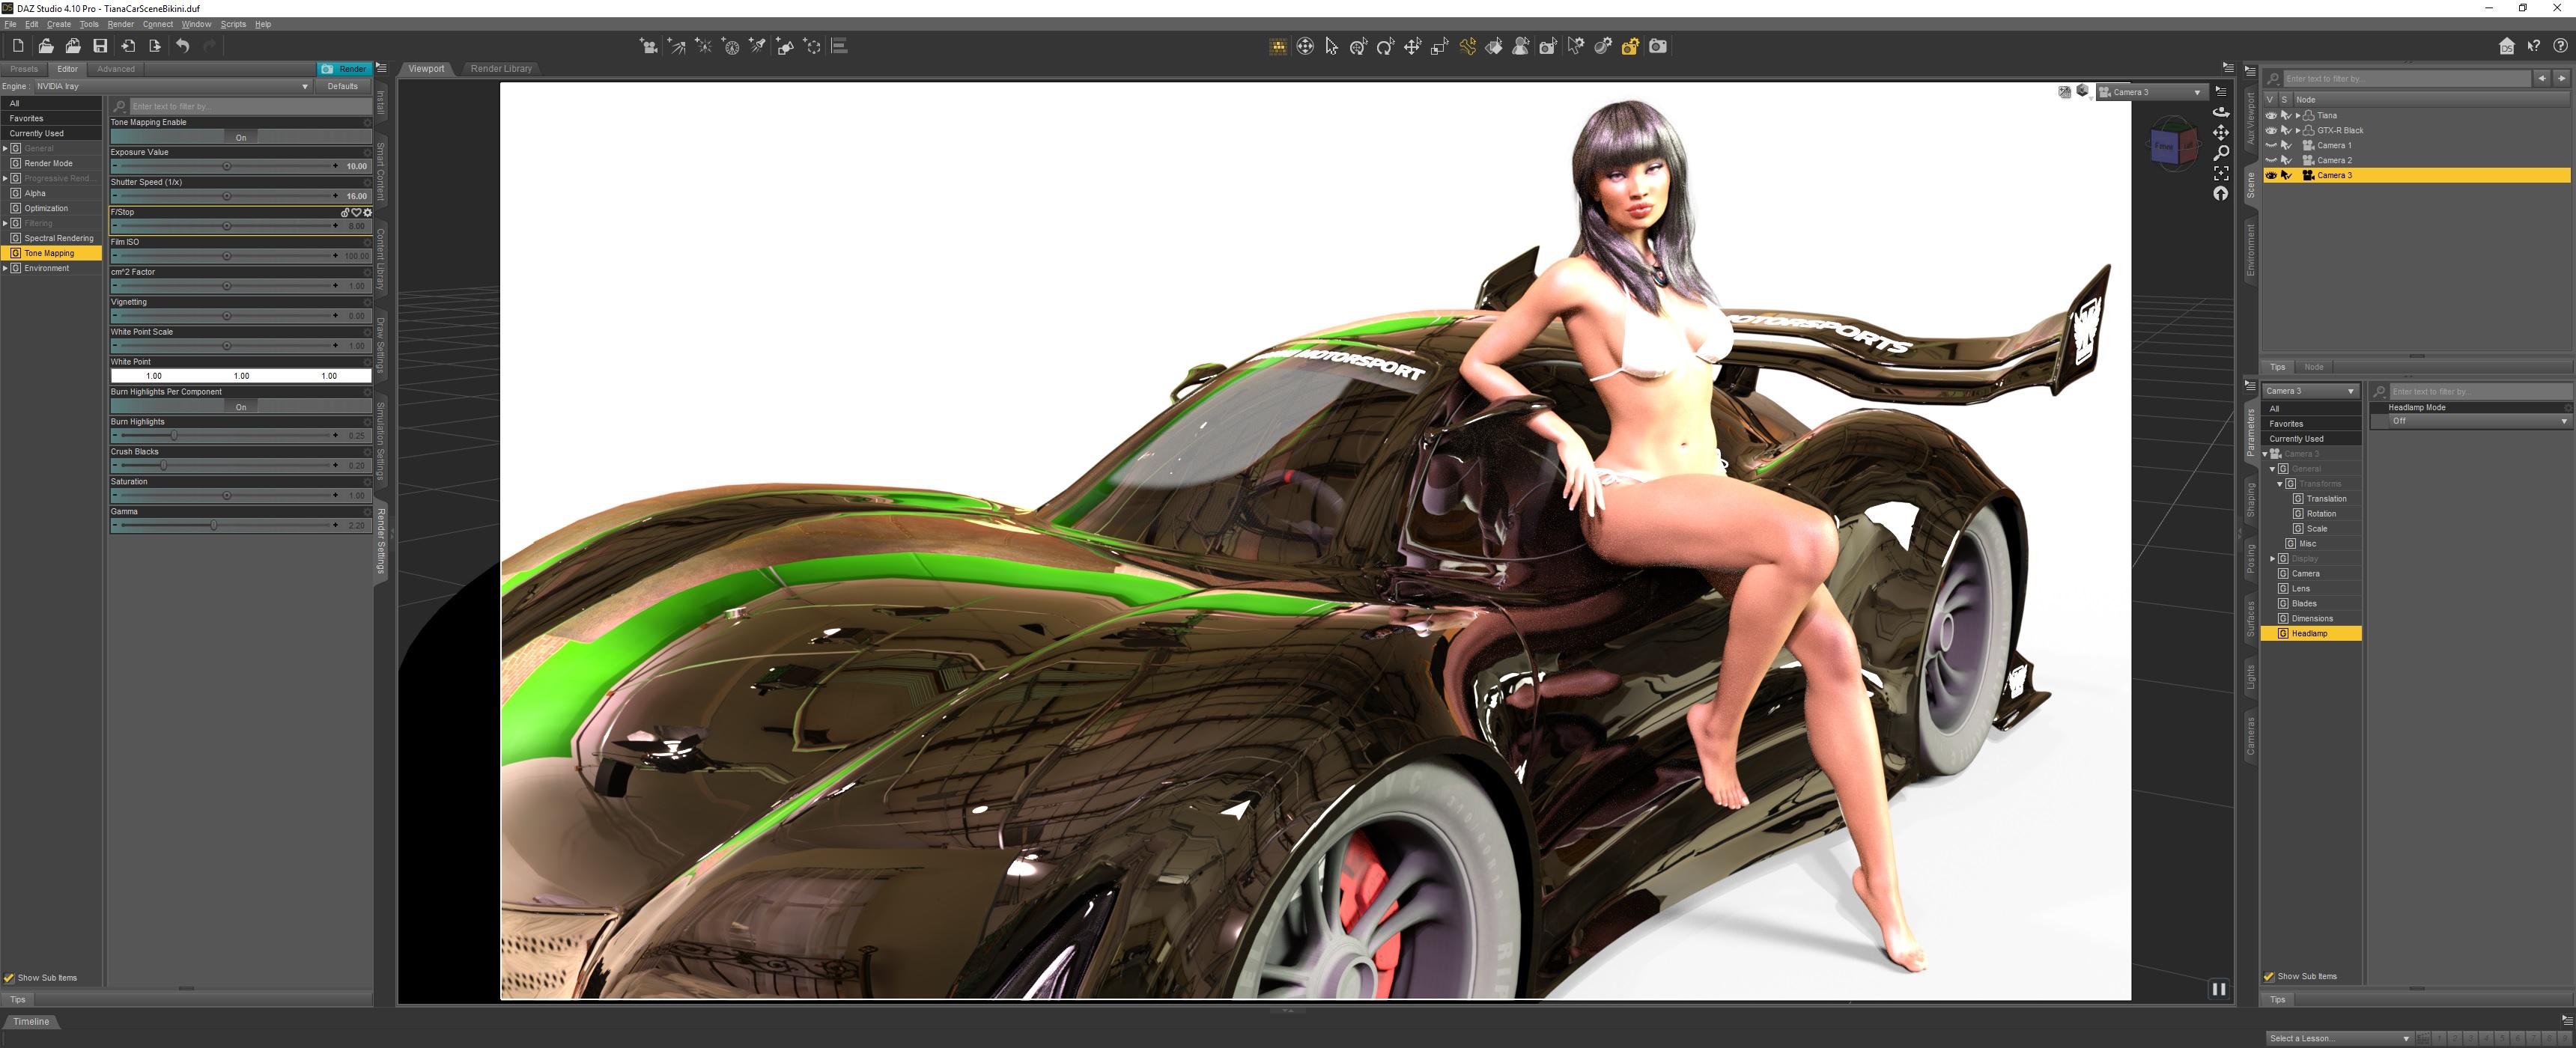Click the Render camera icon in toolbar
Viewport: 2576px width, 1048px height.
(x=1657, y=46)
